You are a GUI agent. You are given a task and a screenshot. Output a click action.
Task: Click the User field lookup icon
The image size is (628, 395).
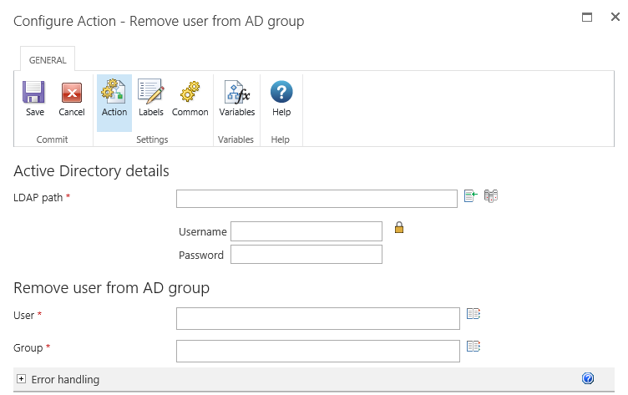pos(474,314)
